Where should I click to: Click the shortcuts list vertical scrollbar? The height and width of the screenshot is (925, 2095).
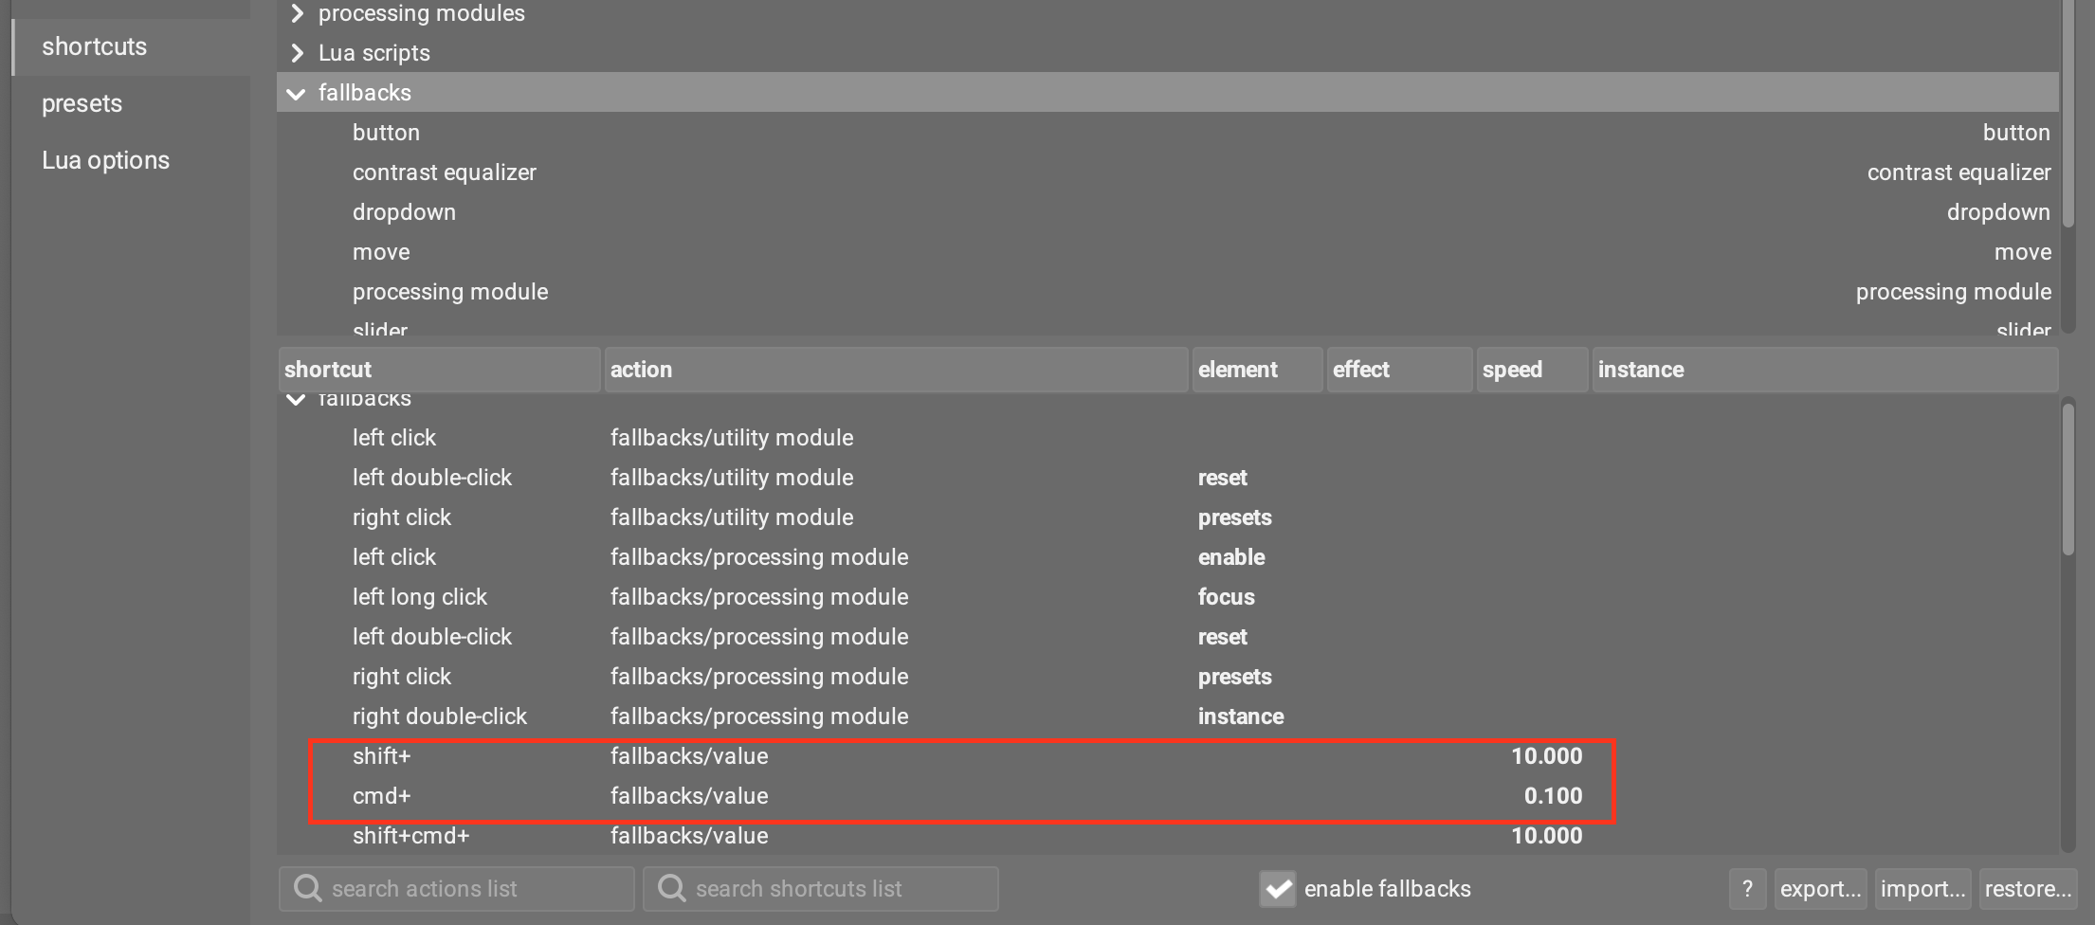click(2068, 483)
